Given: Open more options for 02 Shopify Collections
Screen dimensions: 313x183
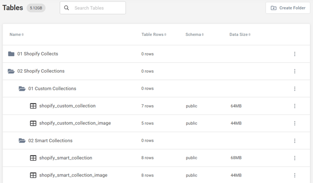Looking at the screenshot, I should coord(295,71).
